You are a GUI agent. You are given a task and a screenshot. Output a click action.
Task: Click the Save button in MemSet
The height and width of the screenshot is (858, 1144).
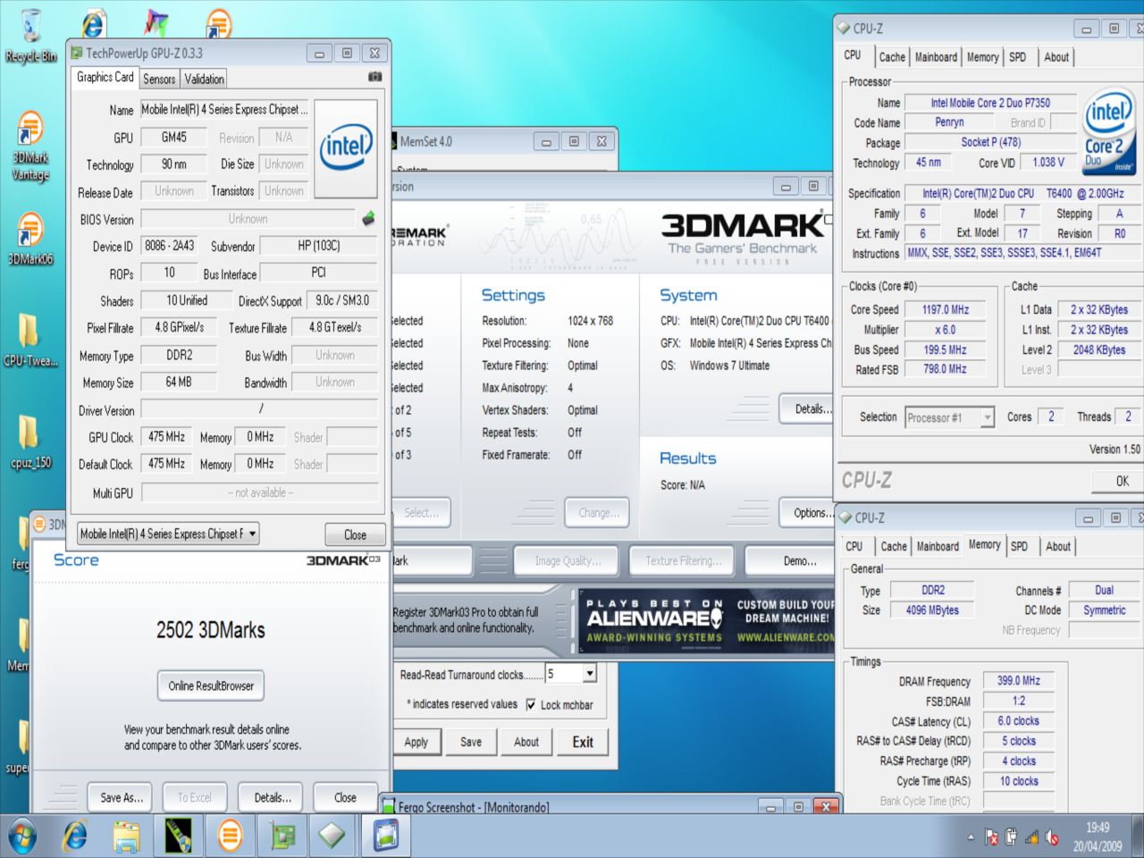(x=471, y=742)
